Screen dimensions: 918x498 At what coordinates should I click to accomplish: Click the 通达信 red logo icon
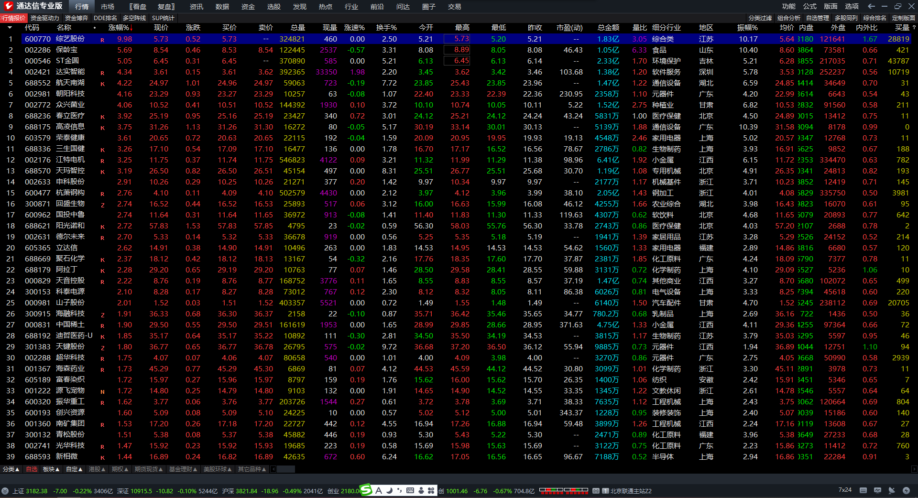point(8,6)
